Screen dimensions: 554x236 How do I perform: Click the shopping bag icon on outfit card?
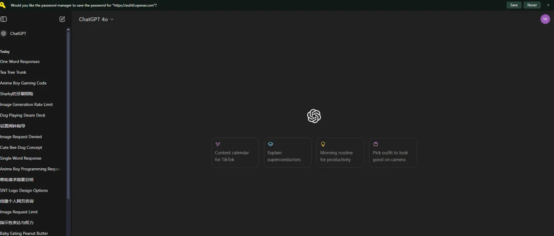tap(376, 144)
